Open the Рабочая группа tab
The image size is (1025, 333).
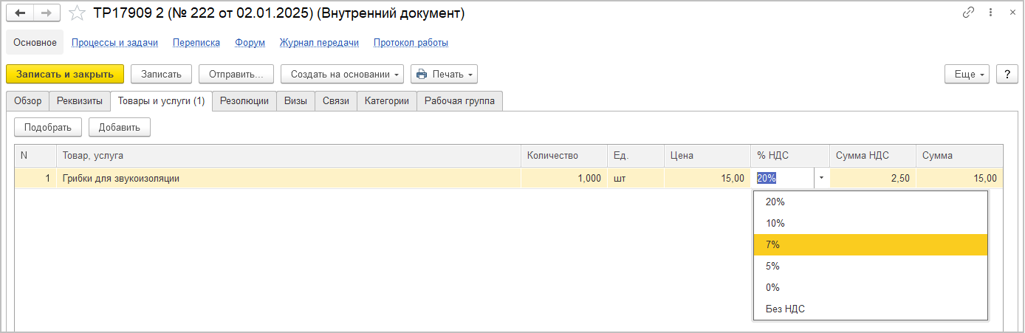pos(459,101)
